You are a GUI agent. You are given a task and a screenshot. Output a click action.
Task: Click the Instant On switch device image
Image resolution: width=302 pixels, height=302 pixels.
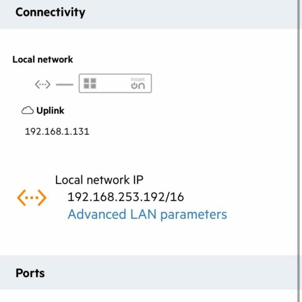coord(115,84)
